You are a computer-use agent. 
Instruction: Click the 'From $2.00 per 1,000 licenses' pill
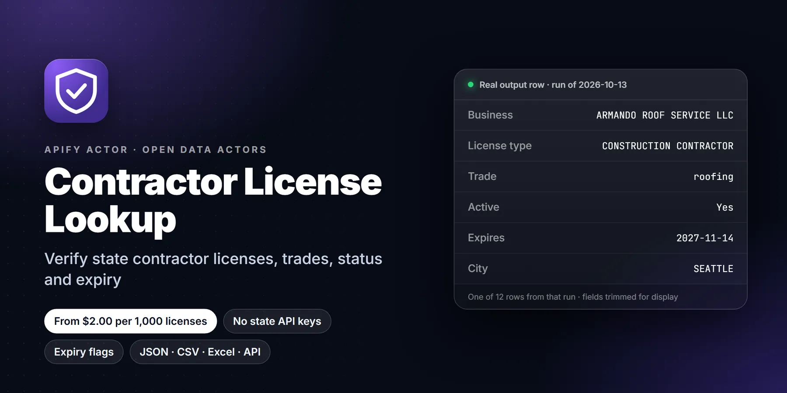pos(130,321)
